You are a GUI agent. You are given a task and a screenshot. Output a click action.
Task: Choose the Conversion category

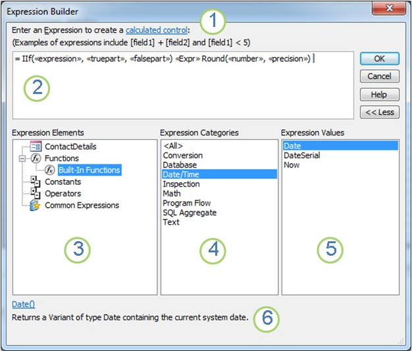point(219,155)
